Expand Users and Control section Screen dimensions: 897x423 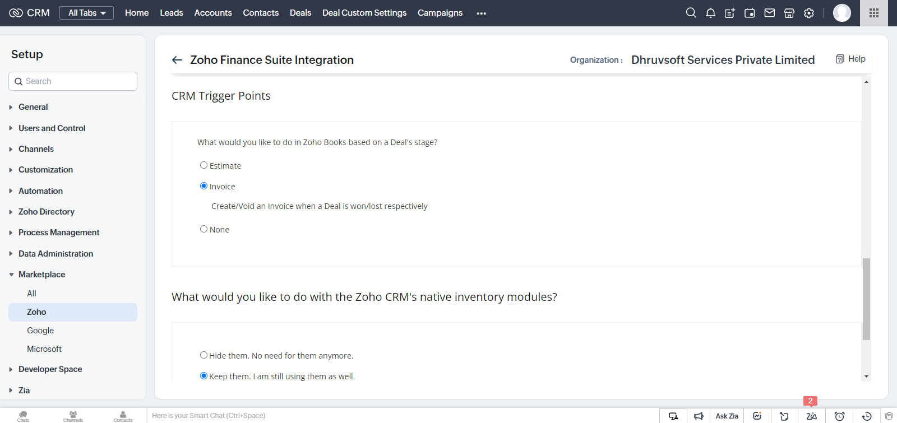pos(52,128)
